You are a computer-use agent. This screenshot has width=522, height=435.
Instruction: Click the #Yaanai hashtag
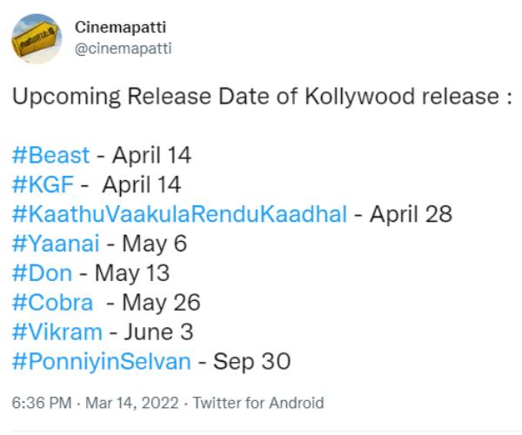(x=55, y=244)
